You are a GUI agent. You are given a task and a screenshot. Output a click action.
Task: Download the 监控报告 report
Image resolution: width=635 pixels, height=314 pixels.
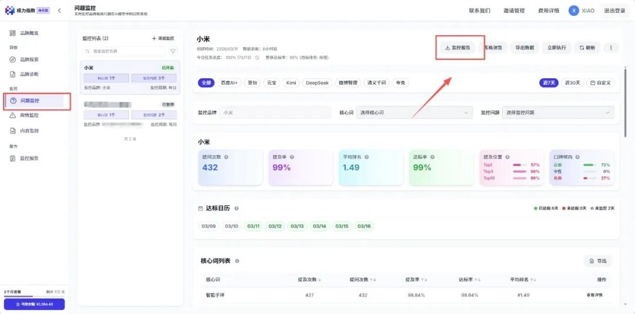click(457, 48)
